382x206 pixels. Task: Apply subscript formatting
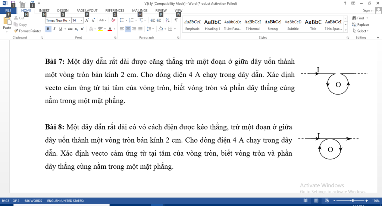click(76, 29)
